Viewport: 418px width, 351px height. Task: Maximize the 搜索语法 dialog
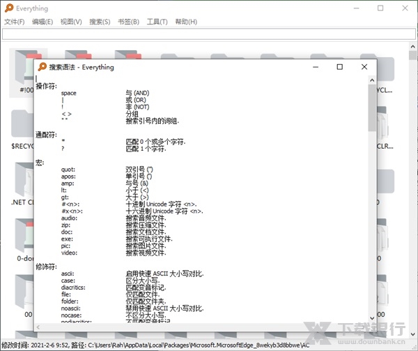(340, 67)
